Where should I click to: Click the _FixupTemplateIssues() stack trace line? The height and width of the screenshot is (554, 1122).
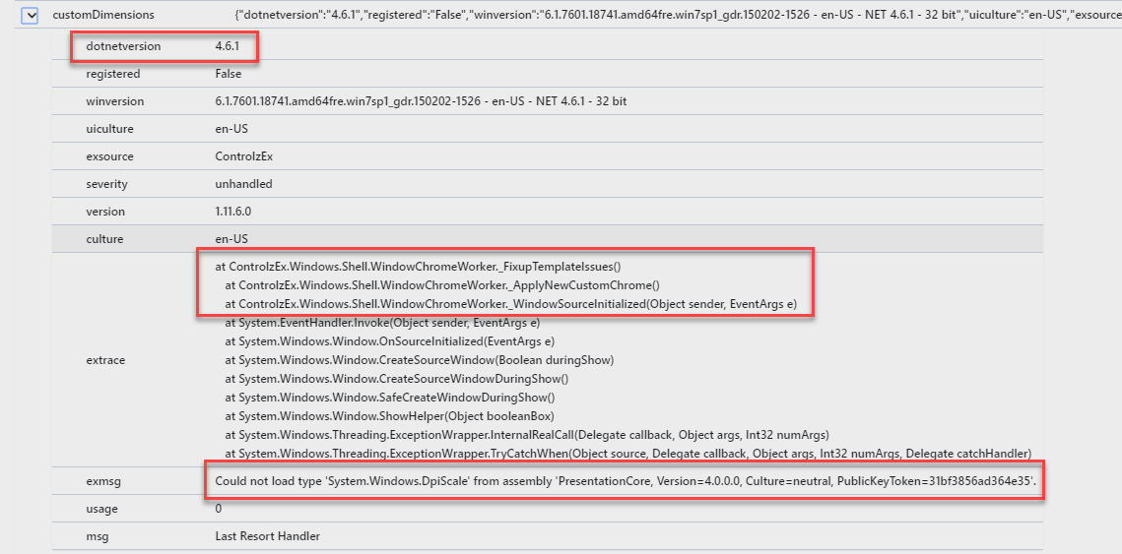pos(418,267)
